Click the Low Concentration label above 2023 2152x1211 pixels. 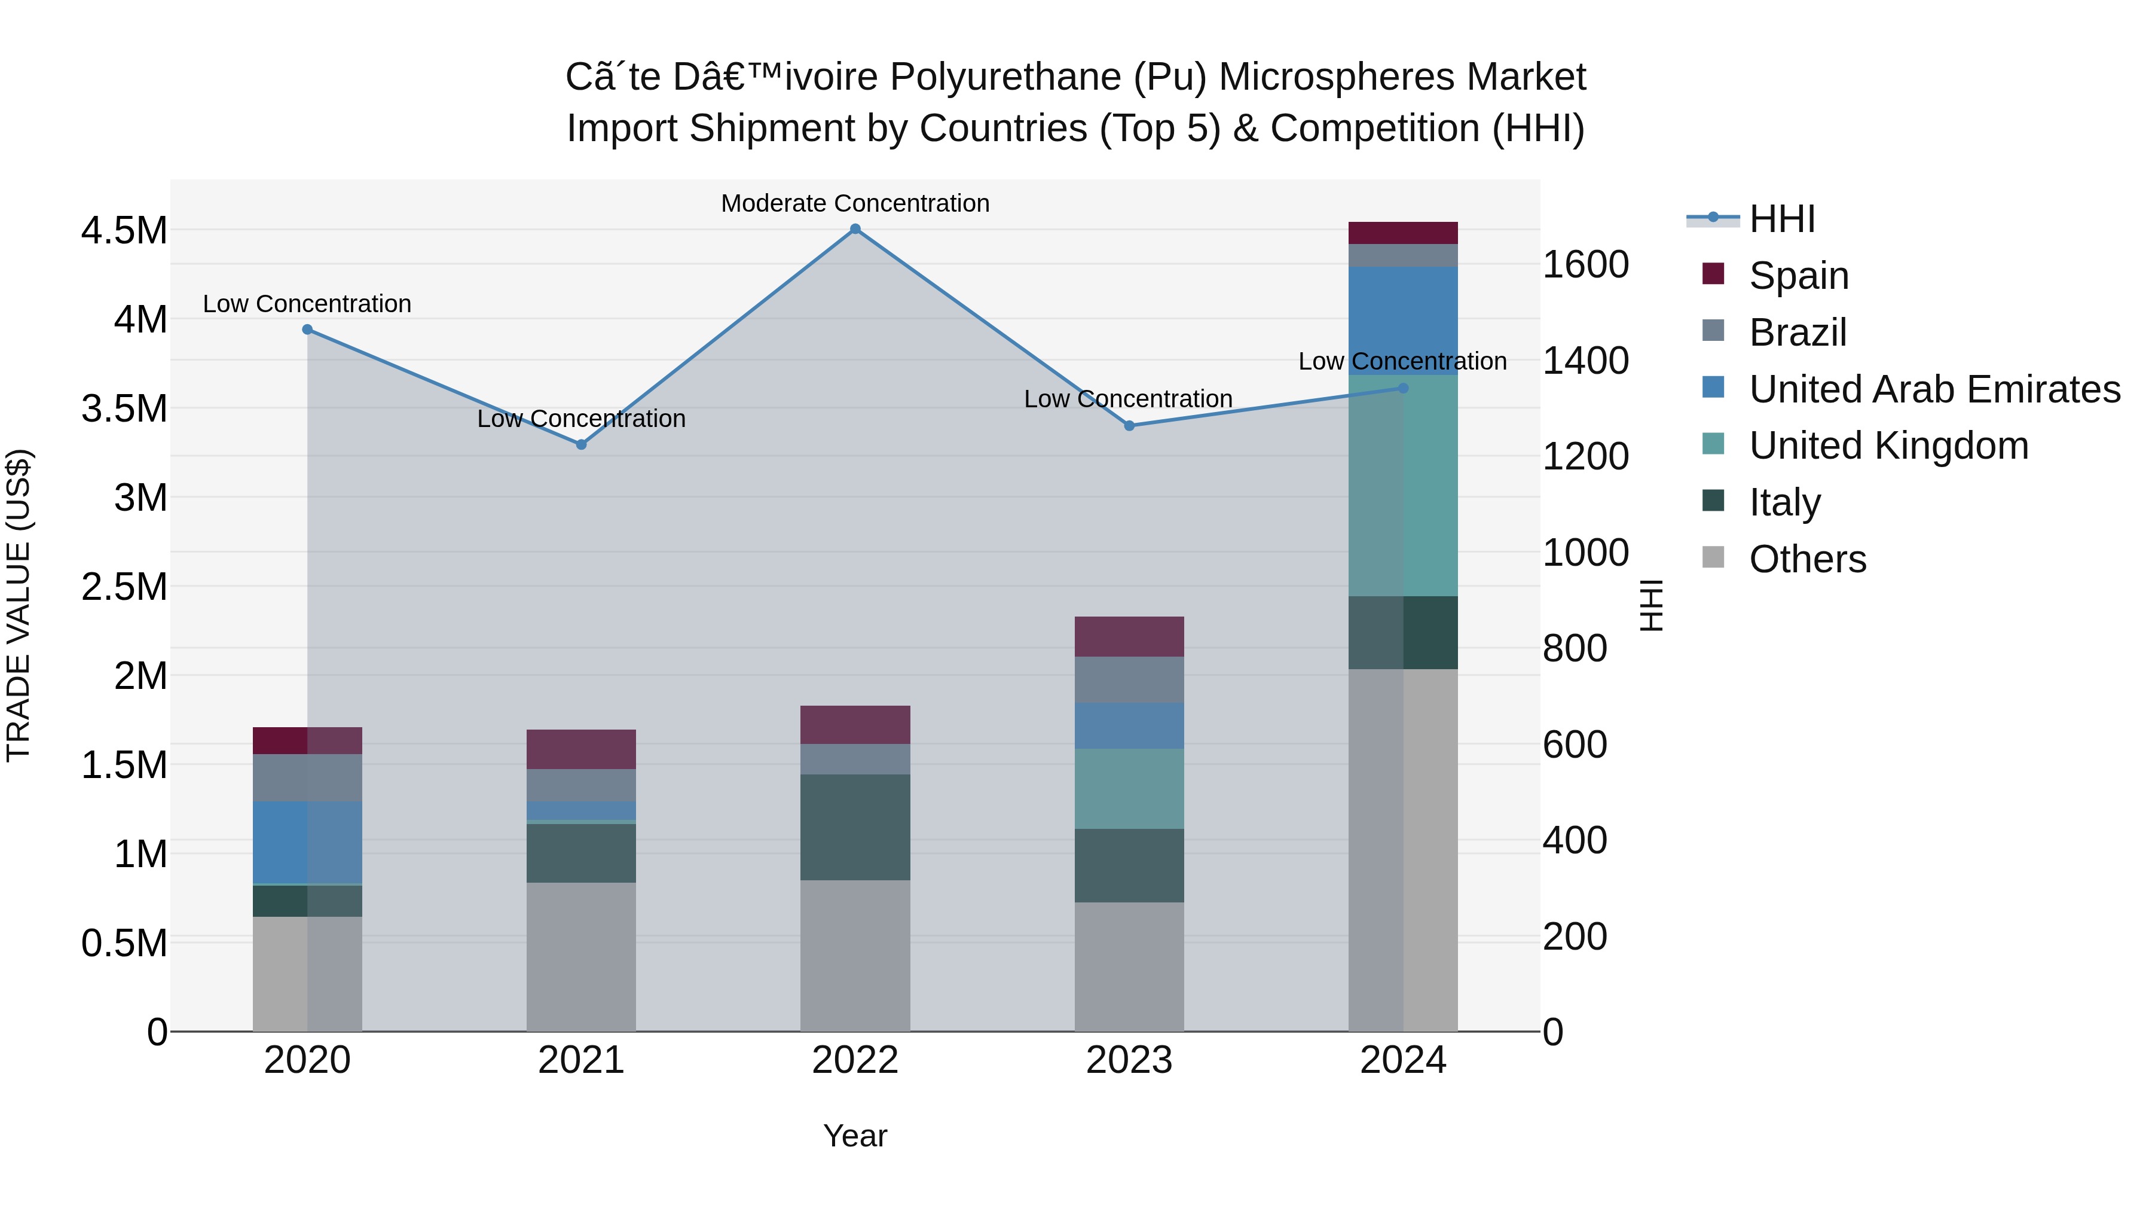click(1129, 399)
